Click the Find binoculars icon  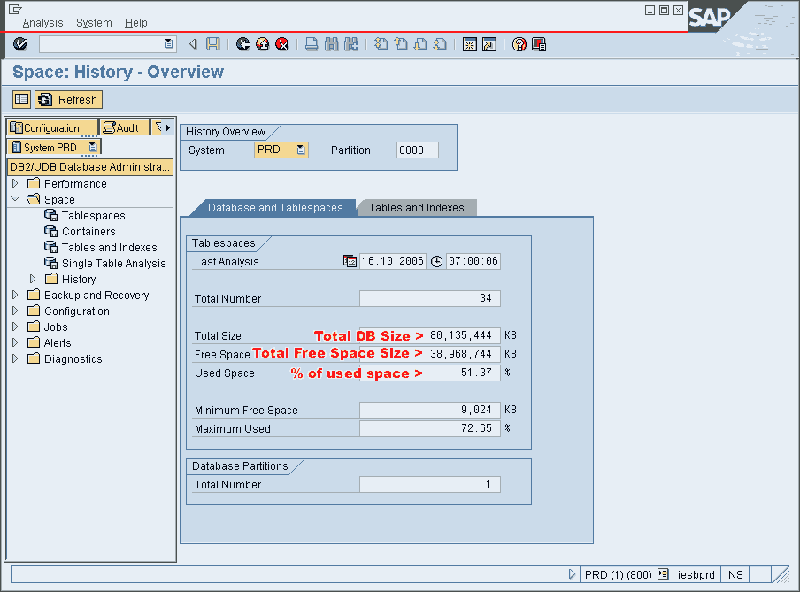(x=331, y=44)
